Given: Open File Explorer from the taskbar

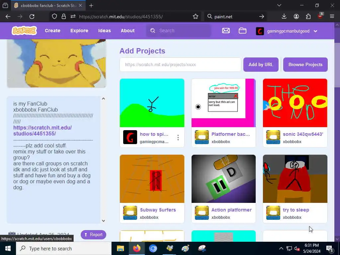Looking at the screenshot, I should click(x=120, y=248).
